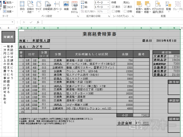
Task: Click the name cell みどり
Action: (x=37, y=47)
